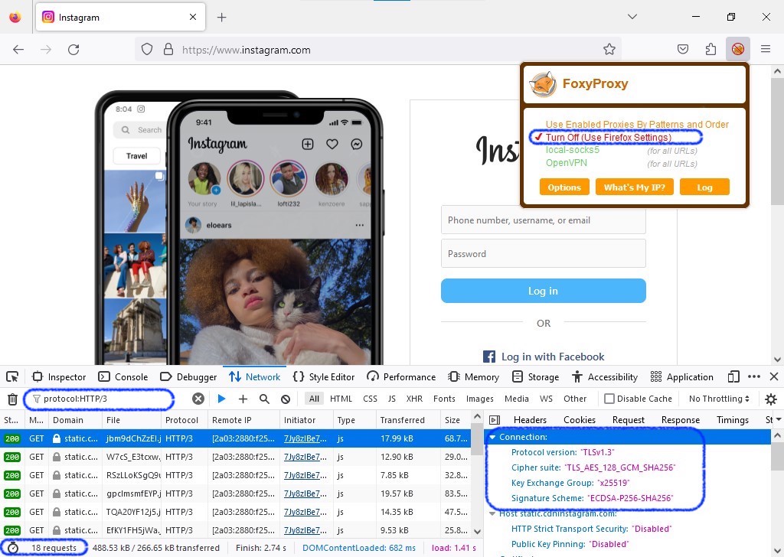Screen dimensions: 784x557
Task: Switch to the Debugger tab
Action: (x=188, y=376)
